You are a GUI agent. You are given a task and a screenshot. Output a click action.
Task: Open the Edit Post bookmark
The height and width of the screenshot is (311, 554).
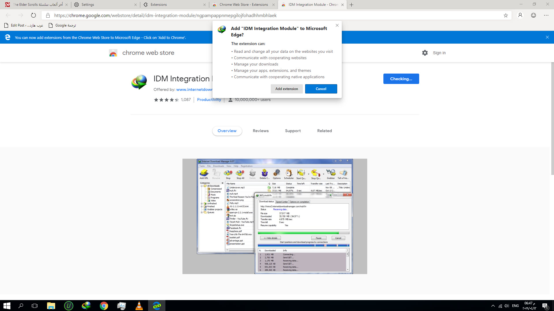tap(24, 25)
